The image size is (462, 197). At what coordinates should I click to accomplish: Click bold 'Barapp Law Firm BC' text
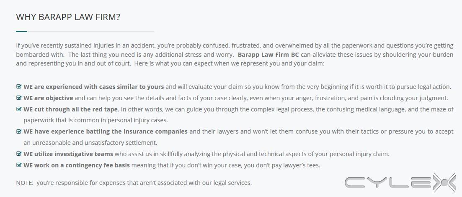(268, 55)
